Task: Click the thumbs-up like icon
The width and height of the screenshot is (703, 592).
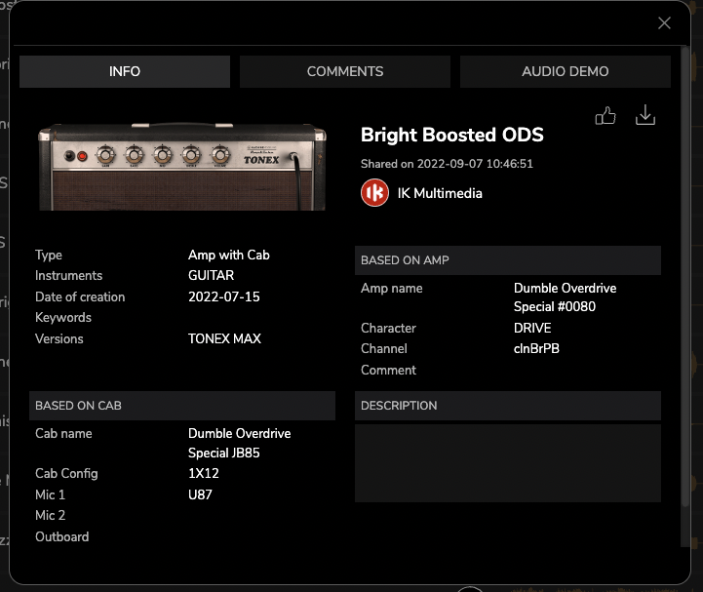Action: coord(605,116)
